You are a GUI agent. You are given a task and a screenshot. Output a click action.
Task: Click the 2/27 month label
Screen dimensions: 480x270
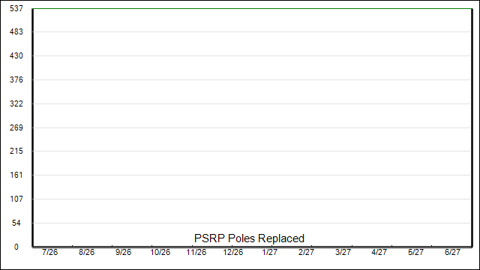[306, 252]
